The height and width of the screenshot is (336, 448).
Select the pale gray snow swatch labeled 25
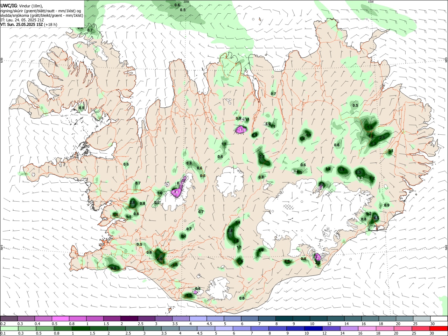point(422,318)
